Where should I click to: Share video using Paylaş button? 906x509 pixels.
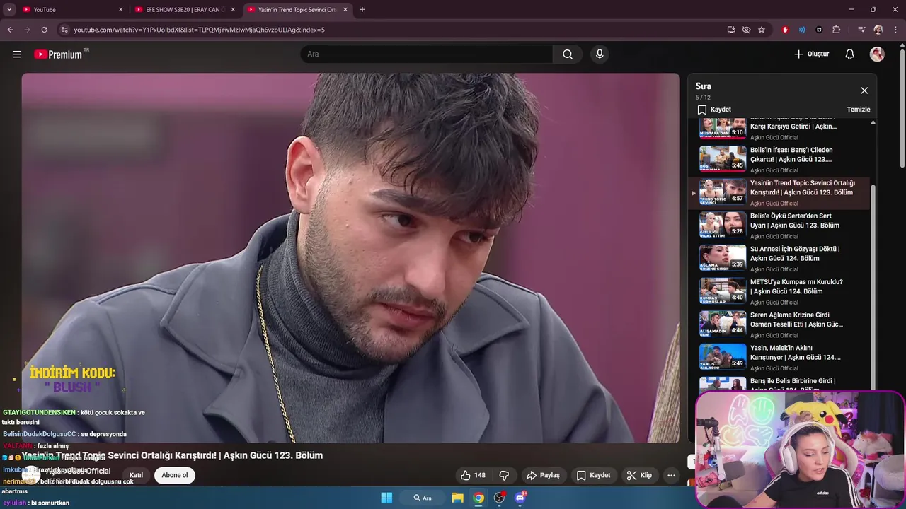pos(543,475)
